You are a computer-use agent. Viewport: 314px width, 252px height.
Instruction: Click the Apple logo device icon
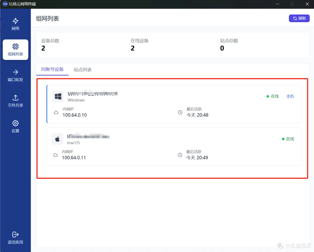[x=58, y=139]
